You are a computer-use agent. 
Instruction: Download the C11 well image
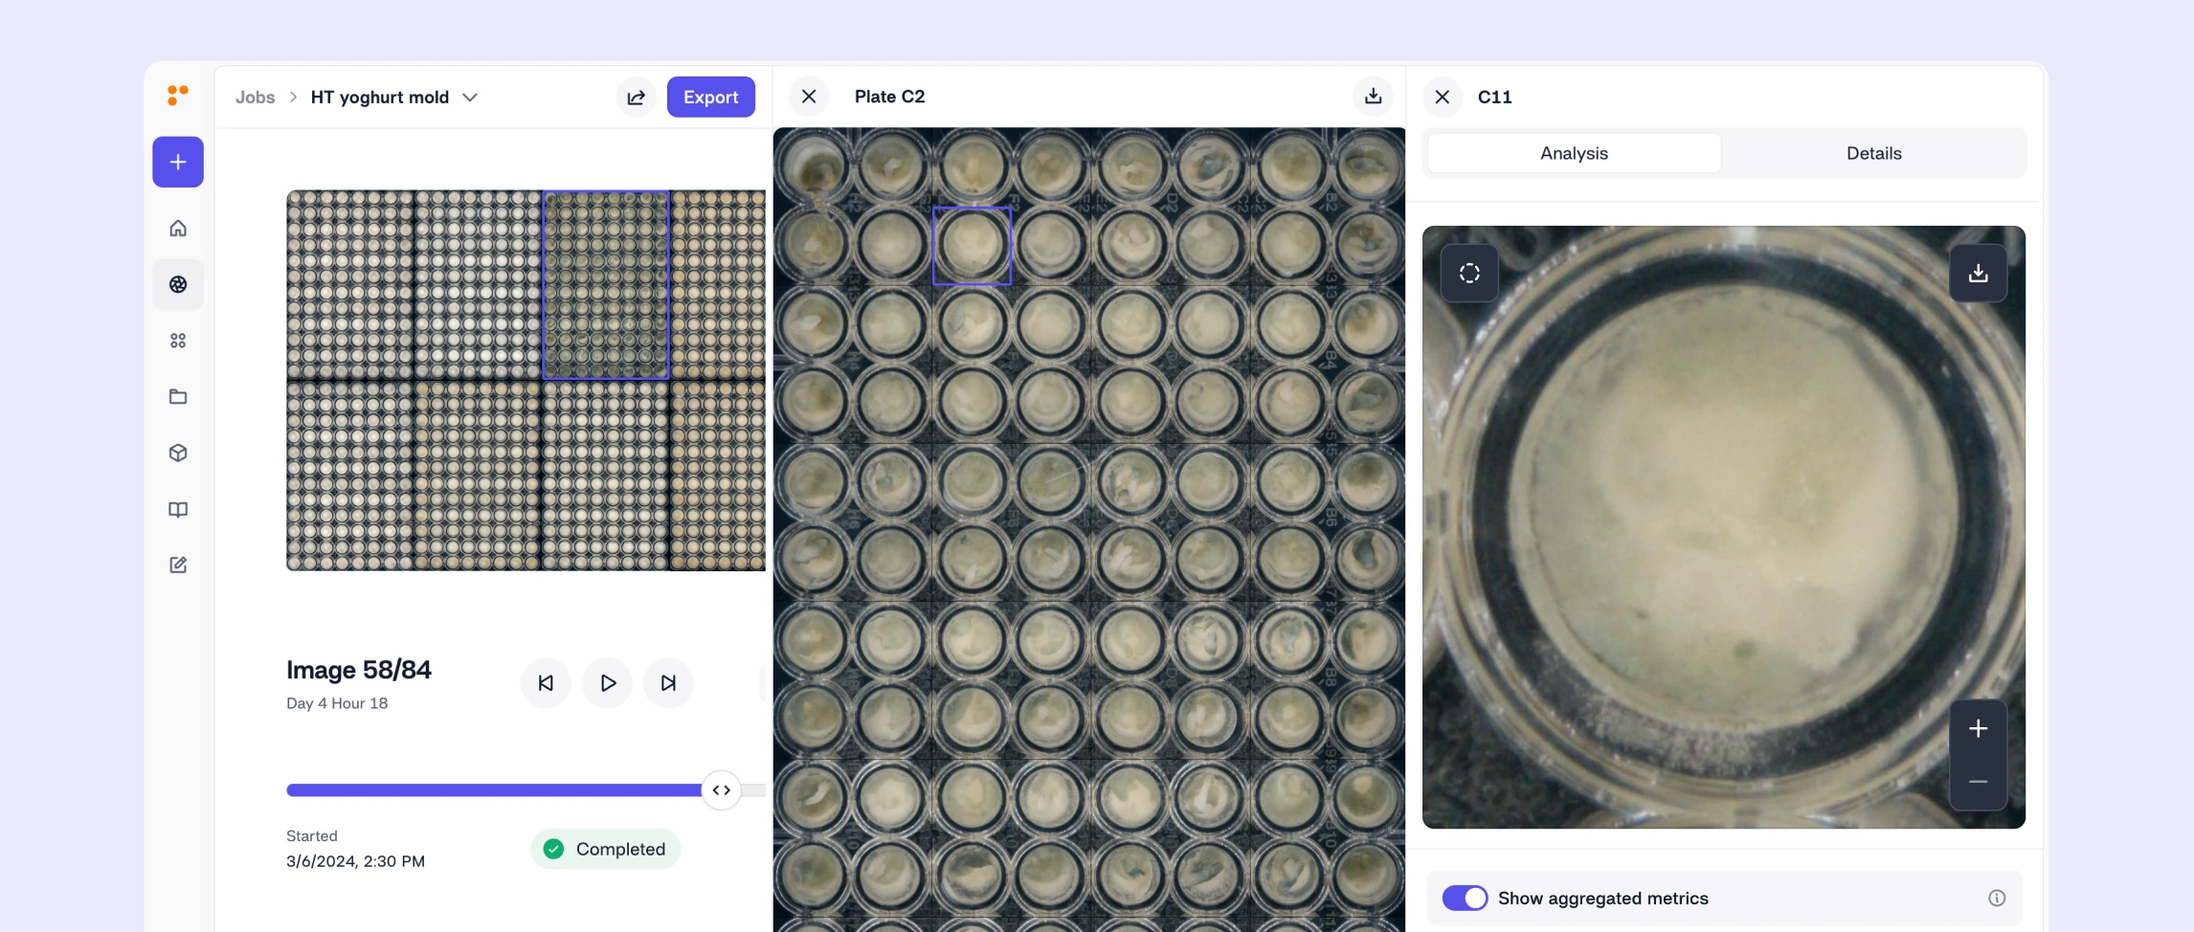[x=1979, y=274]
